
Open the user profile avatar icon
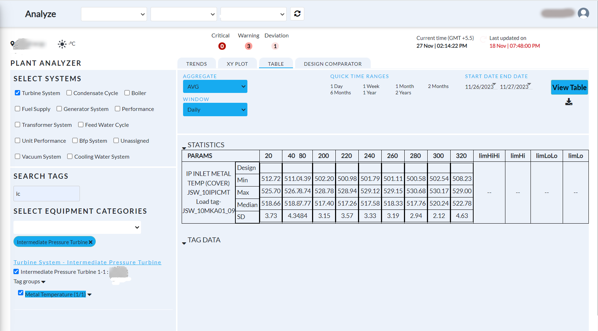(583, 13)
